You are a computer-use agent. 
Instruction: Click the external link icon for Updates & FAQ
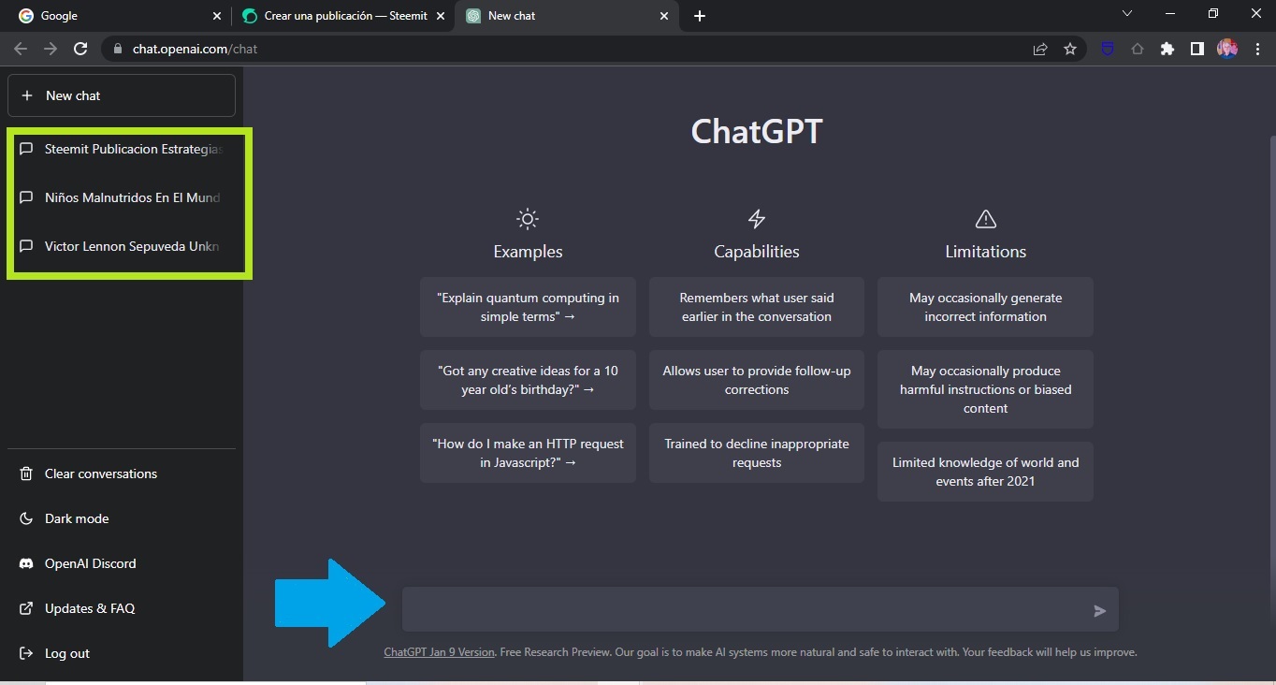point(26,608)
